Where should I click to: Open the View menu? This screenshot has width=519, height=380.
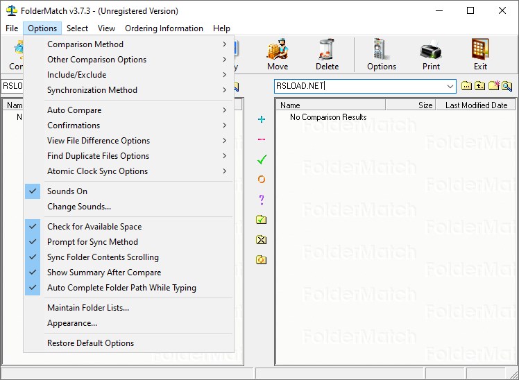point(106,28)
